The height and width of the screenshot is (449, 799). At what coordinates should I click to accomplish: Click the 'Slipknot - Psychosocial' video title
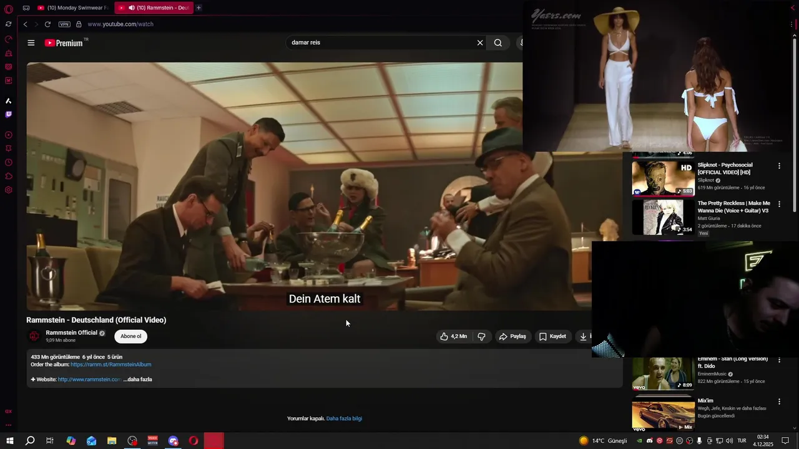(725, 168)
